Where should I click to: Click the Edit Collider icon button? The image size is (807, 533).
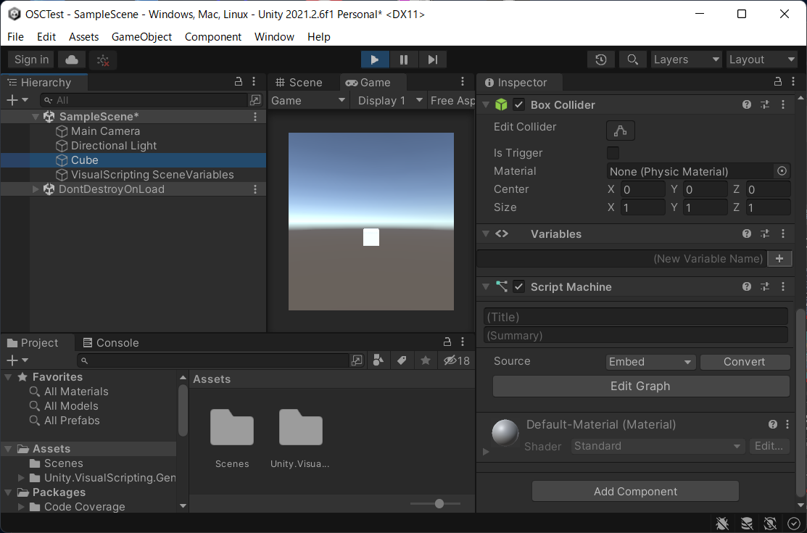coord(620,131)
